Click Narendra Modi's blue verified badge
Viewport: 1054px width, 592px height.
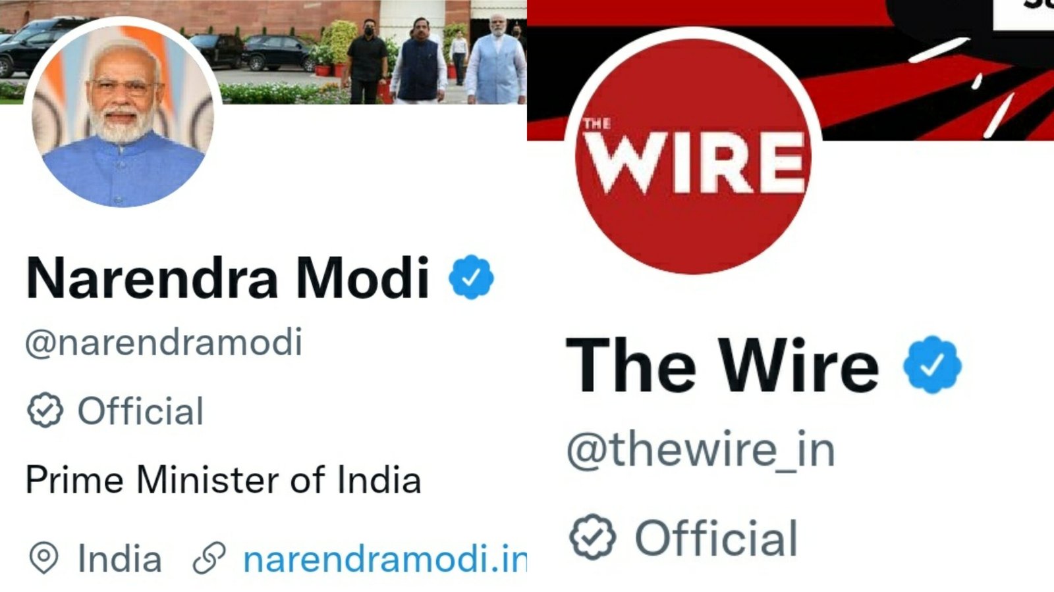coord(471,277)
